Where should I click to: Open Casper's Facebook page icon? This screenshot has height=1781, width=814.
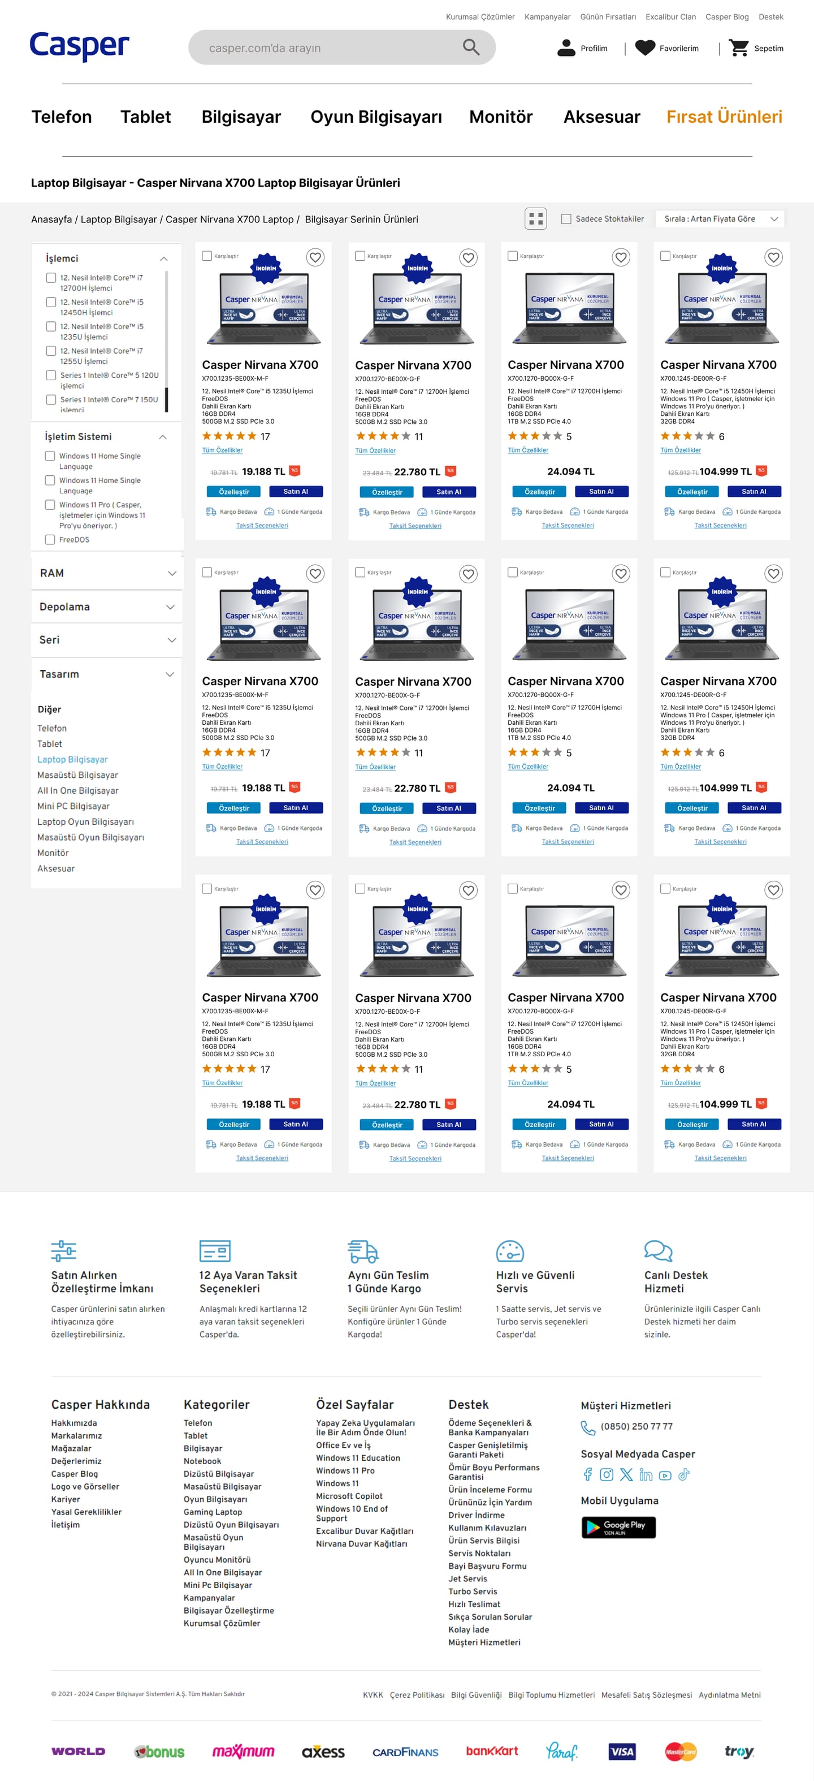587,1475
